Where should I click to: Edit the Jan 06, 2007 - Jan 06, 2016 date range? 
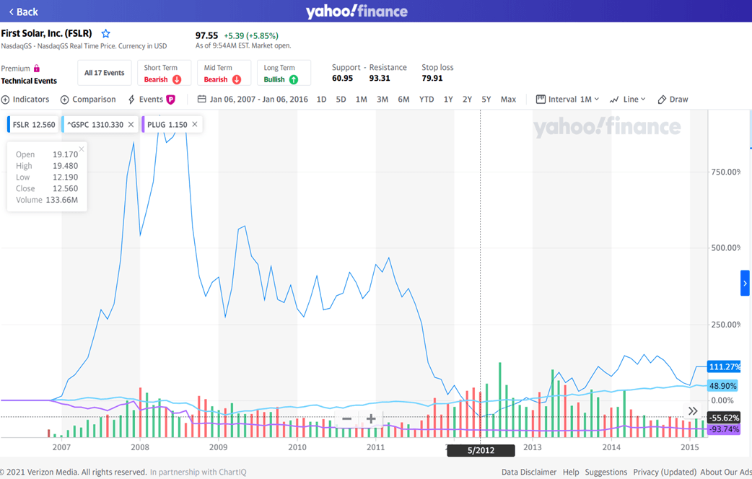coord(258,100)
